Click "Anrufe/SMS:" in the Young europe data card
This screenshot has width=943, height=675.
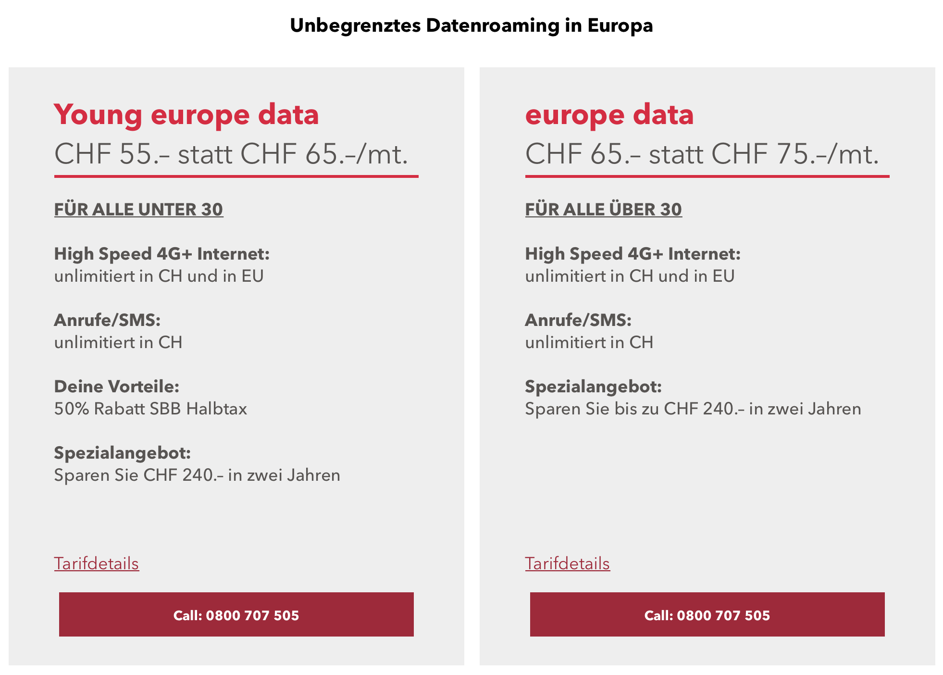(x=107, y=320)
